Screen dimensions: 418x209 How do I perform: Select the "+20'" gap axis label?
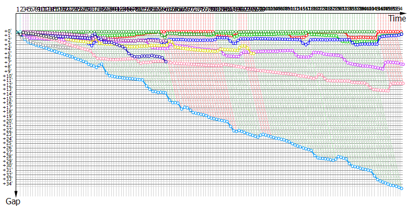click(x=7, y=121)
